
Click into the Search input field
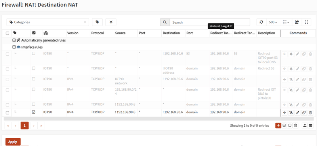pos(210,22)
